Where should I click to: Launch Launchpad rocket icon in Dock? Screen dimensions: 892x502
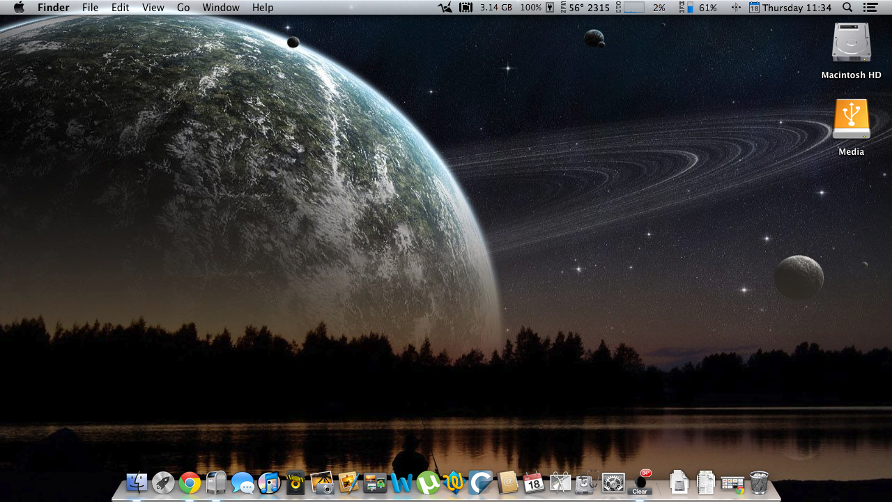click(x=163, y=482)
